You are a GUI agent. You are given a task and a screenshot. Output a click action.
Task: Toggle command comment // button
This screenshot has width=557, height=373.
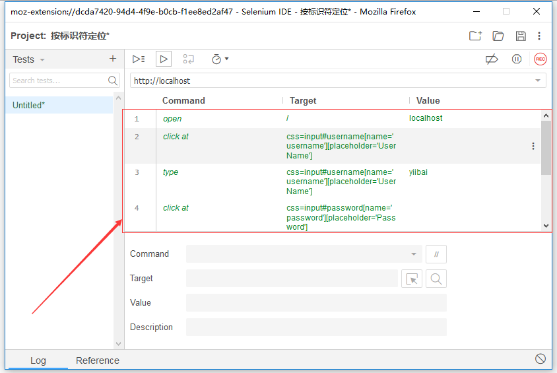(436, 254)
